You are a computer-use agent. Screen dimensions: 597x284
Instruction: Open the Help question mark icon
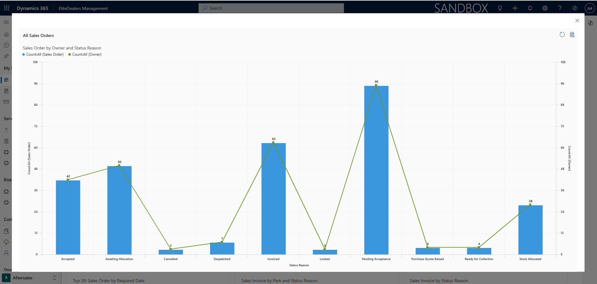pos(560,8)
